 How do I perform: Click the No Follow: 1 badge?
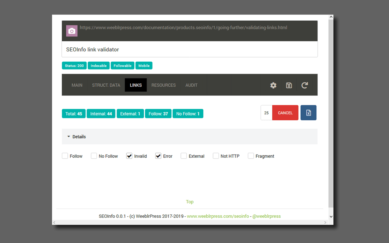(188, 114)
